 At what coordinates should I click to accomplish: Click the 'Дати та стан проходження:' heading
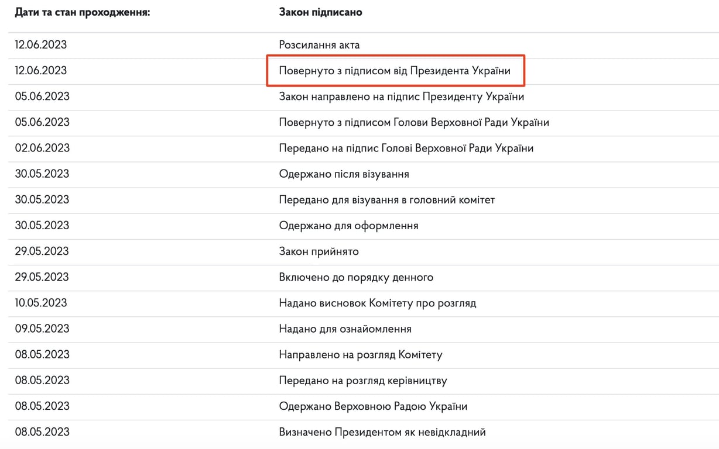(x=83, y=12)
